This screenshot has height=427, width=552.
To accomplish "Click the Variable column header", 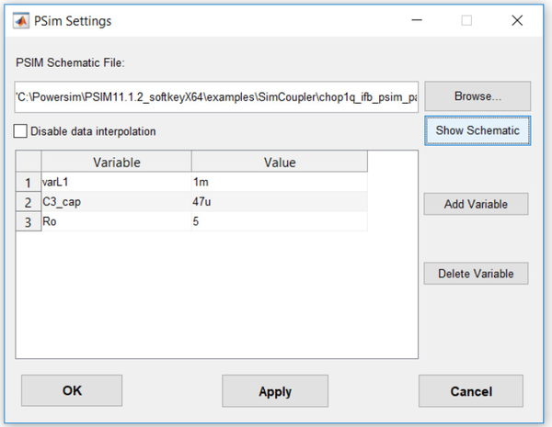I will tap(116, 163).
